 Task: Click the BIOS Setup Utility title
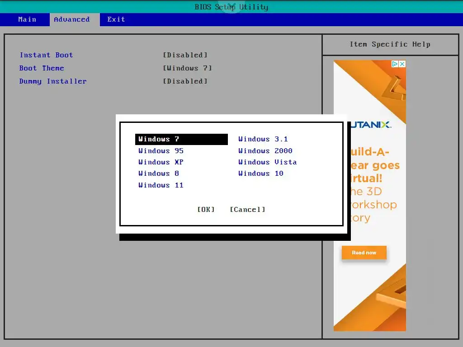[x=231, y=7]
